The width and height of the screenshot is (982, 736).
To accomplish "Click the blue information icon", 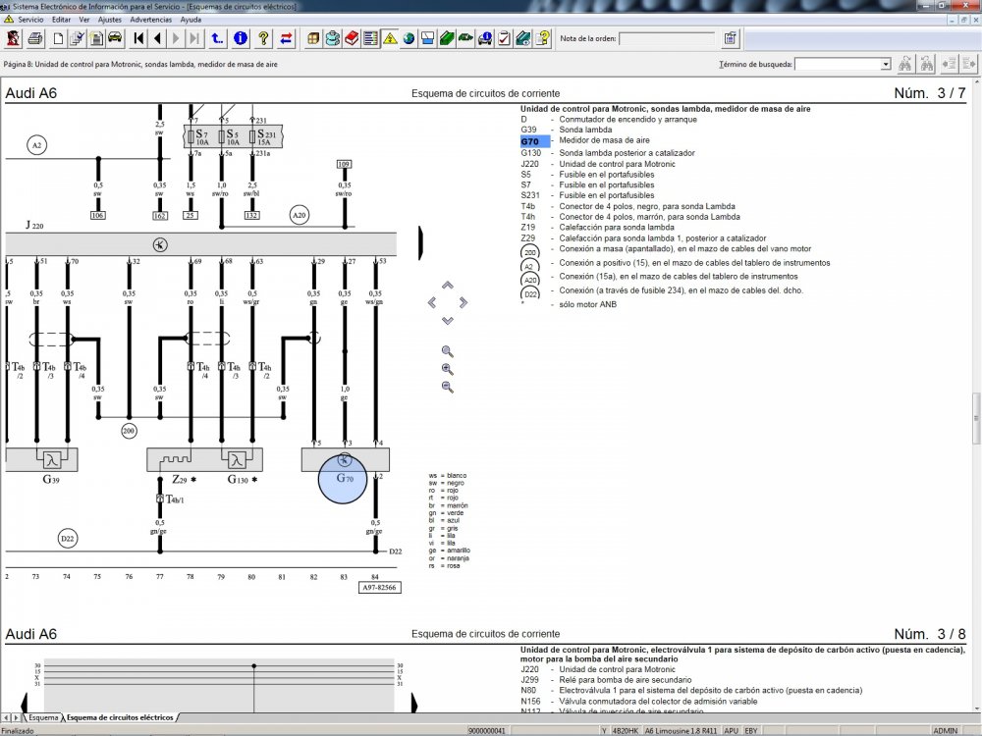I will [241, 39].
